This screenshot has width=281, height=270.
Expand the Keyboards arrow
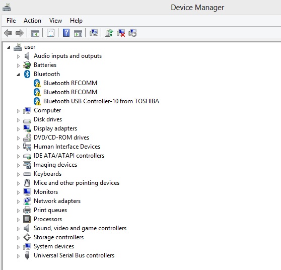pos(18,174)
